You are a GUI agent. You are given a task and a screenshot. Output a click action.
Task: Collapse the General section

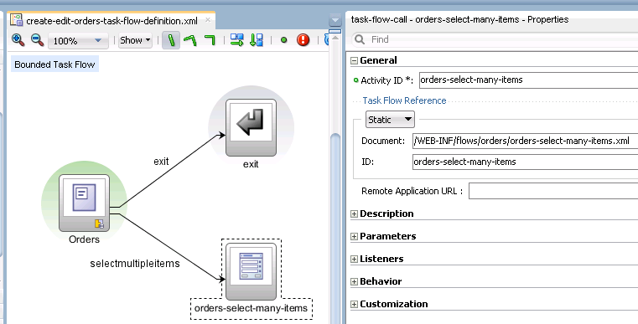(x=354, y=60)
